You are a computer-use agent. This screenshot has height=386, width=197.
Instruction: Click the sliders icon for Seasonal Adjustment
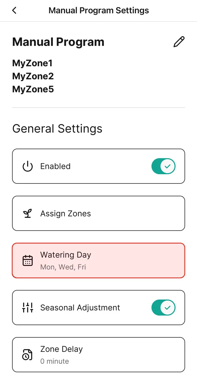[x=28, y=308]
